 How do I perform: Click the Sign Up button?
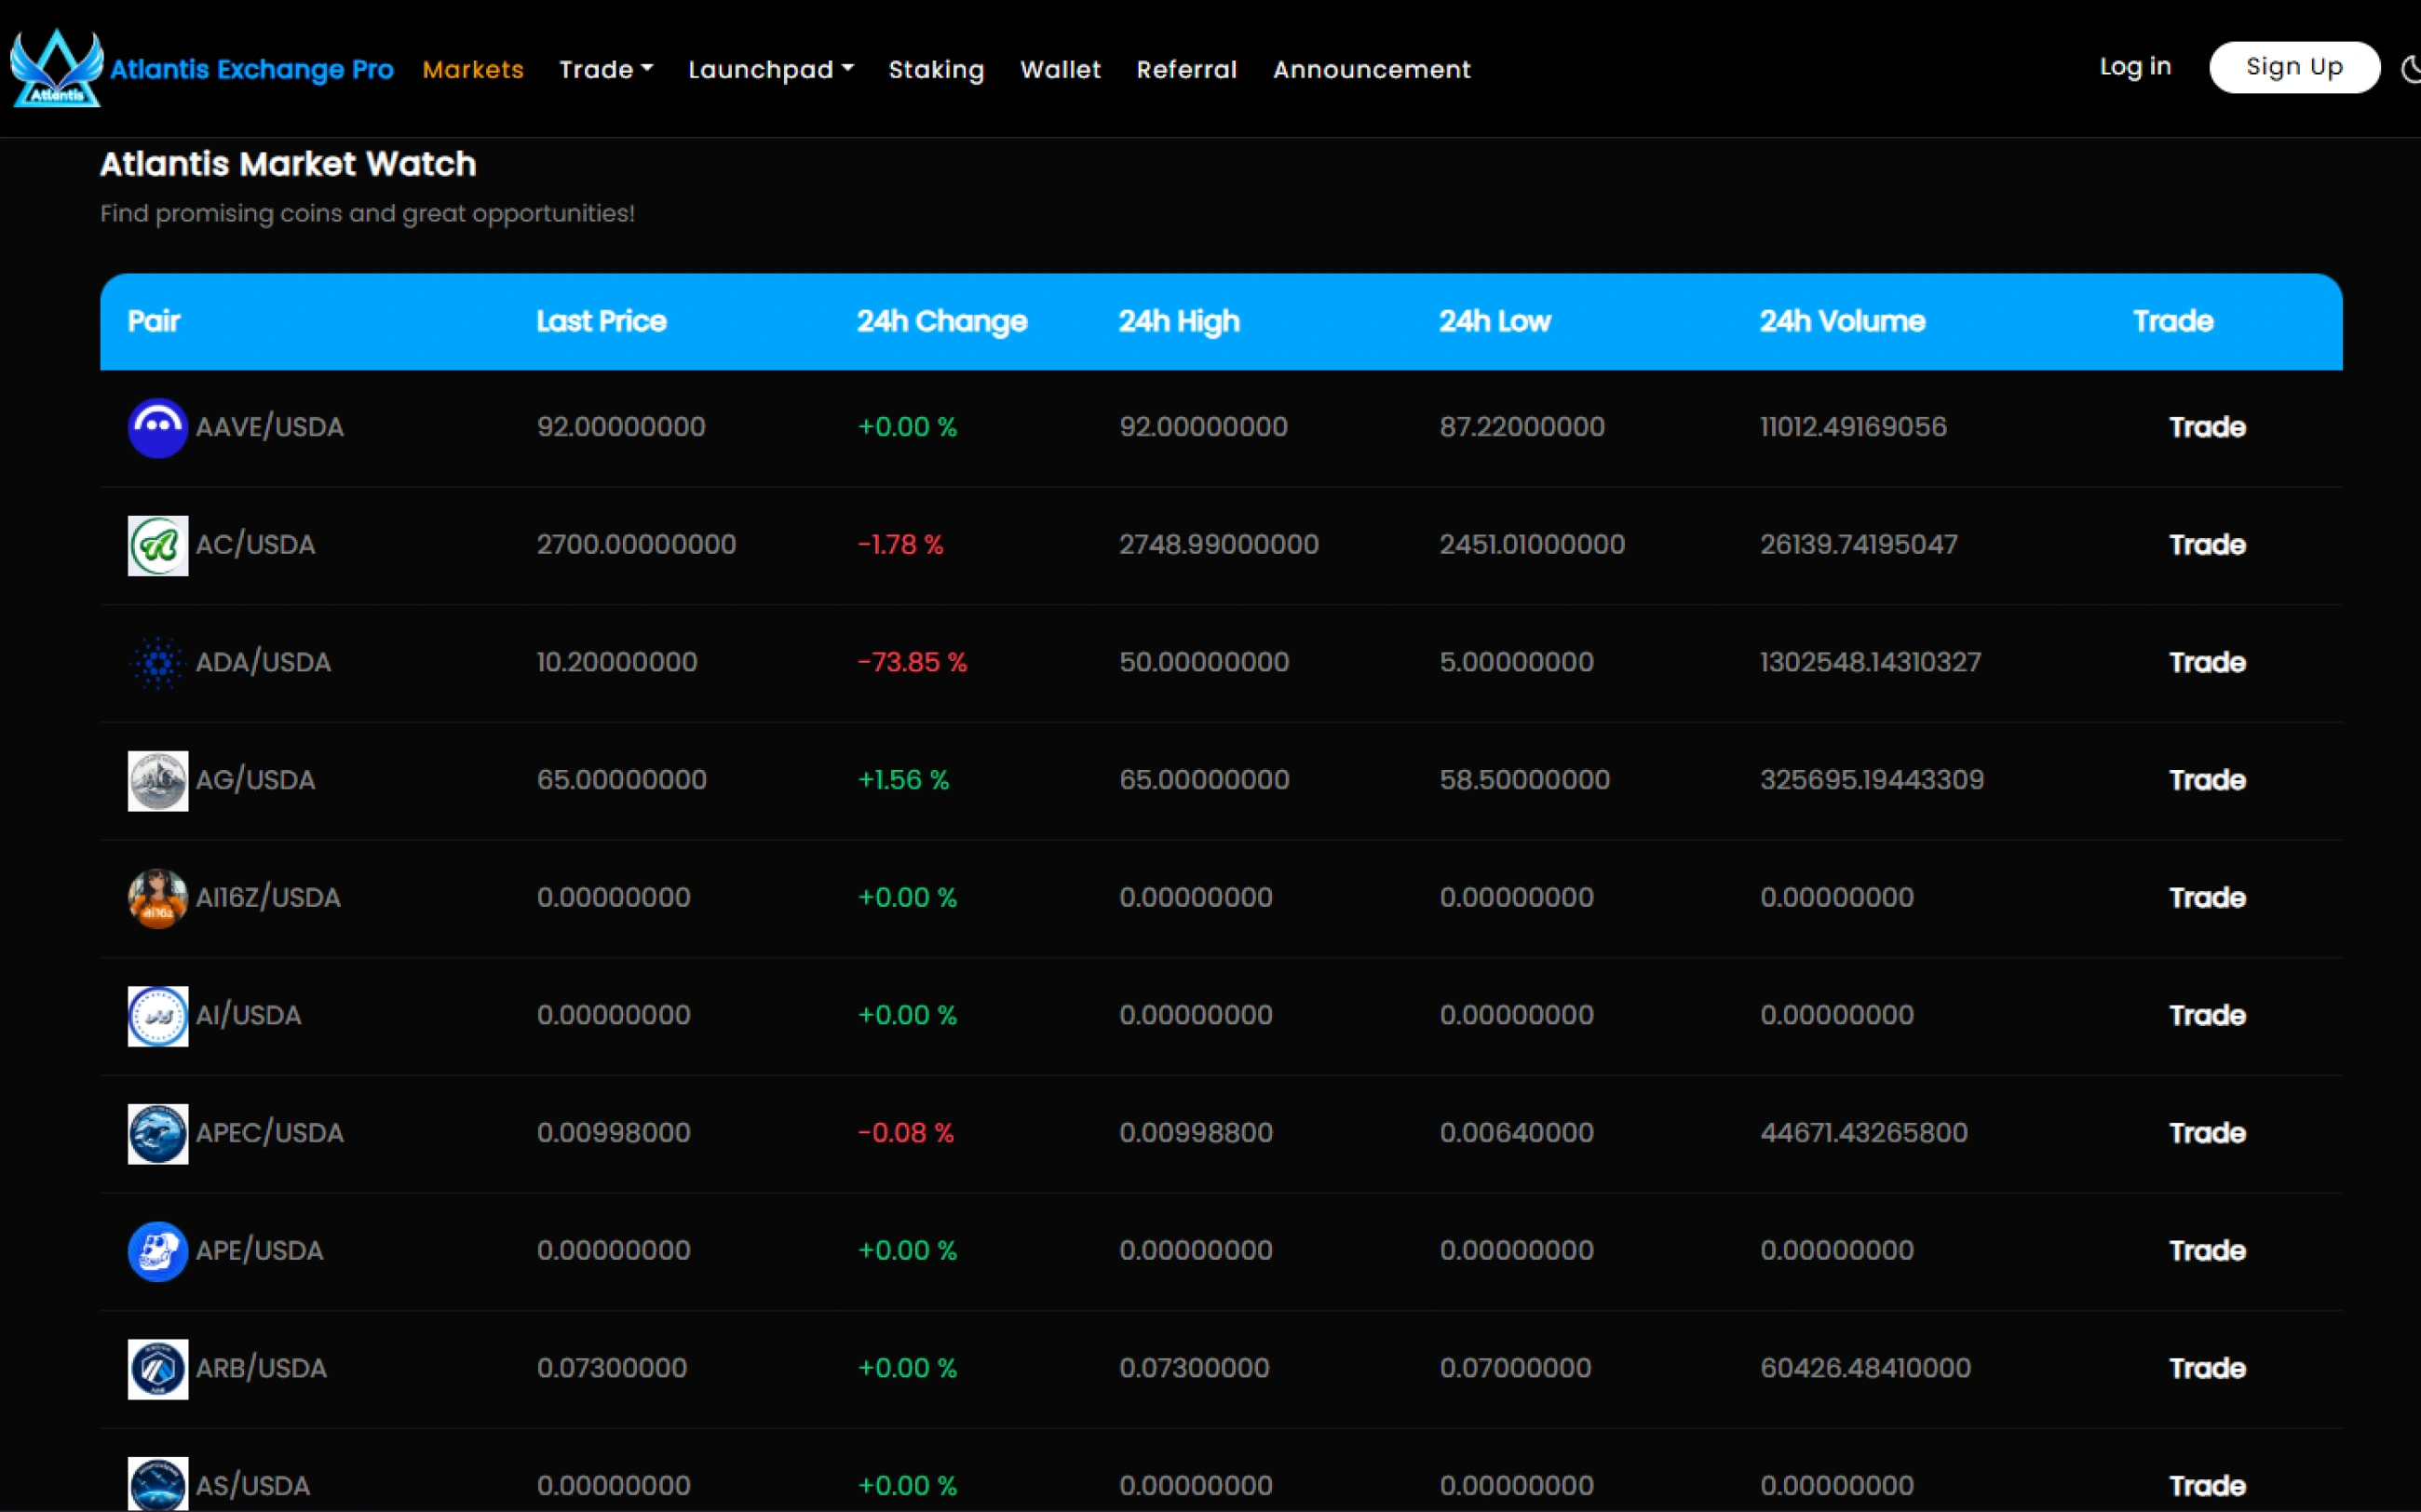pos(2294,67)
